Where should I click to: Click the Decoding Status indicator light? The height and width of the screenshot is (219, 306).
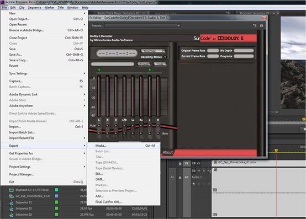[x=165, y=57]
